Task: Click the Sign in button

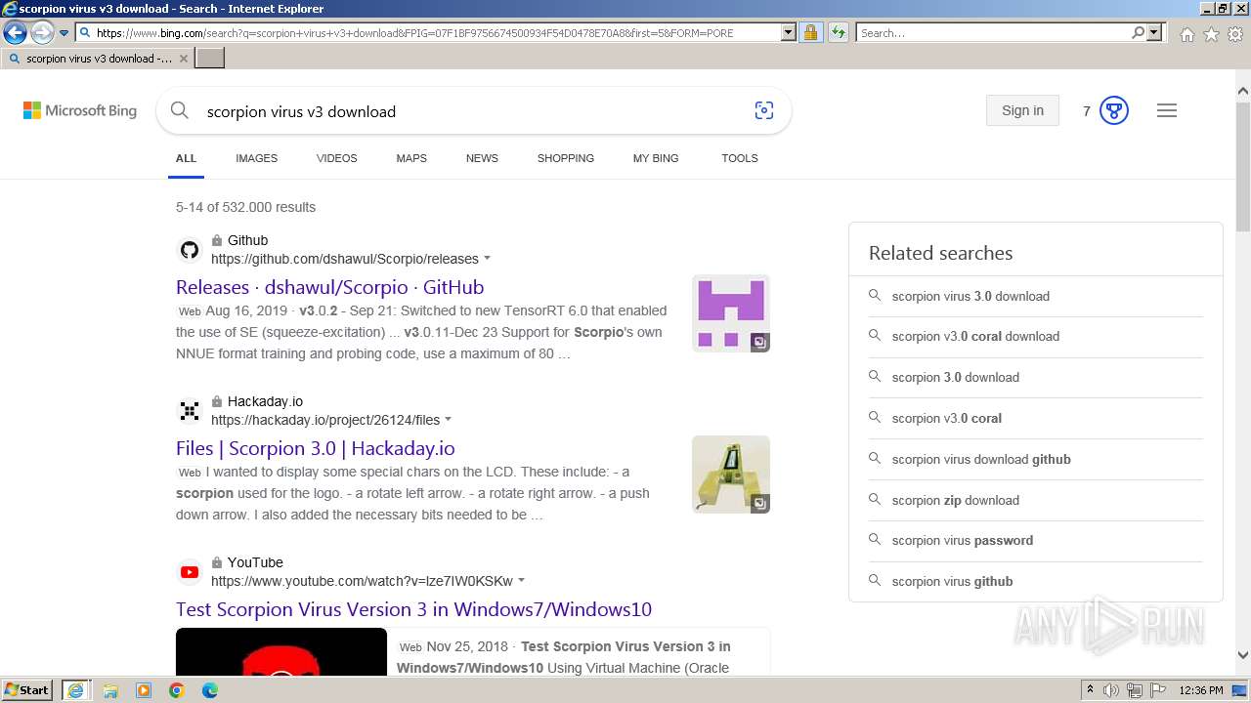Action: pos(1022,110)
